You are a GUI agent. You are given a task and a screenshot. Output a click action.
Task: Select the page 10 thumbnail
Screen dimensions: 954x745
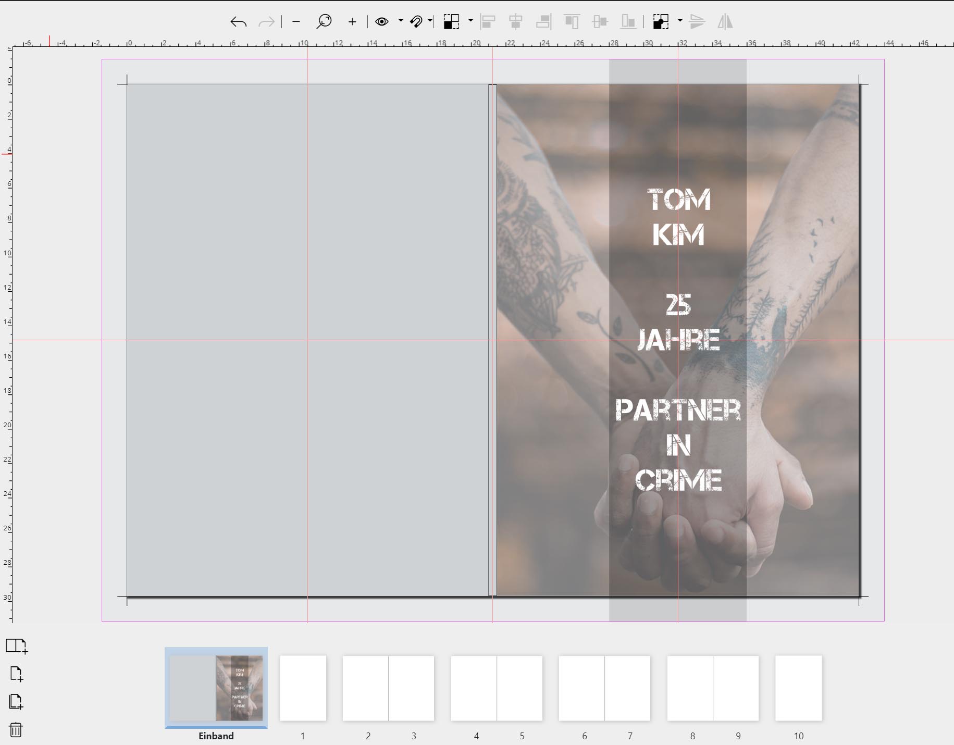point(798,688)
